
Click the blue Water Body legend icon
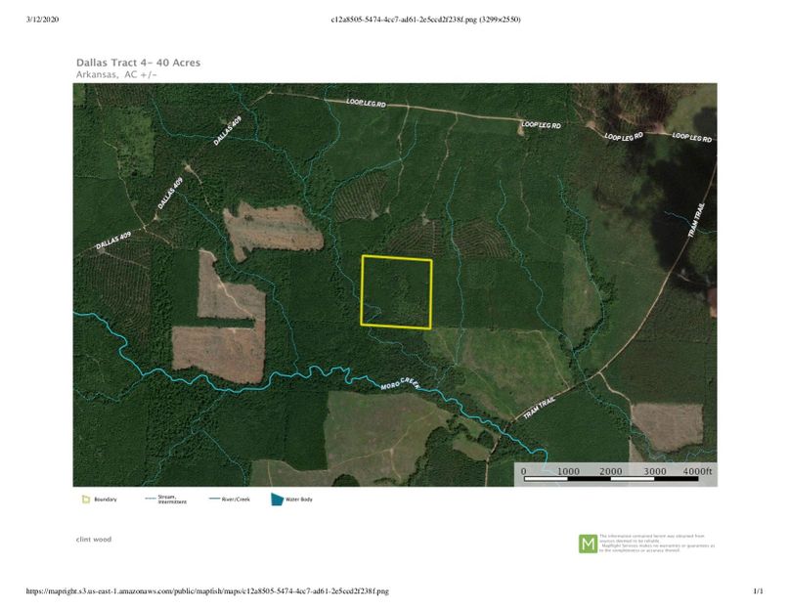tap(278, 500)
